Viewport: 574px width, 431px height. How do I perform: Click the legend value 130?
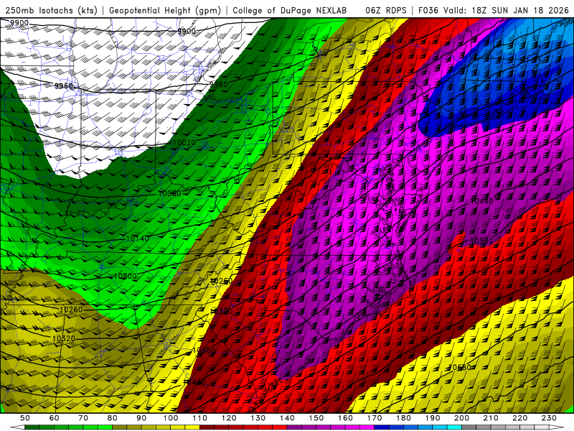pos(258,418)
